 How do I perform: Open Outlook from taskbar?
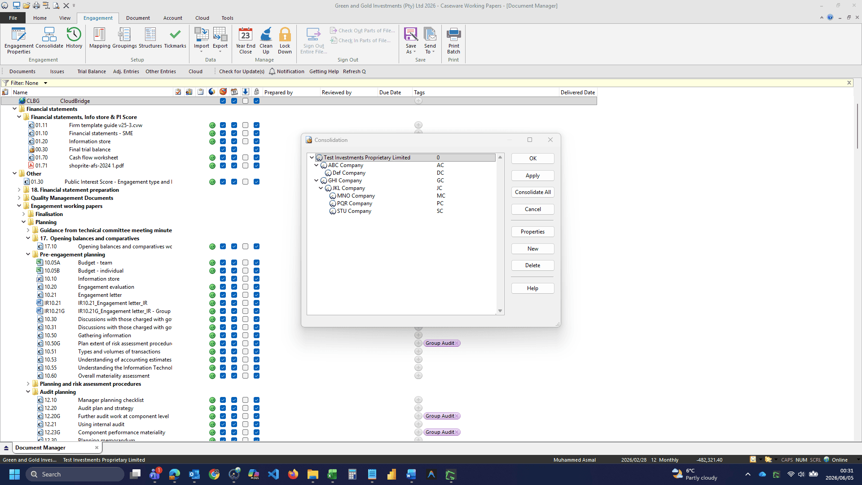(x=194, y=474)
